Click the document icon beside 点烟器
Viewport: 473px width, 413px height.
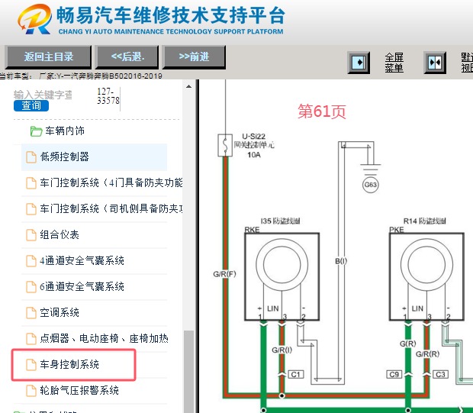pos(31,339)
